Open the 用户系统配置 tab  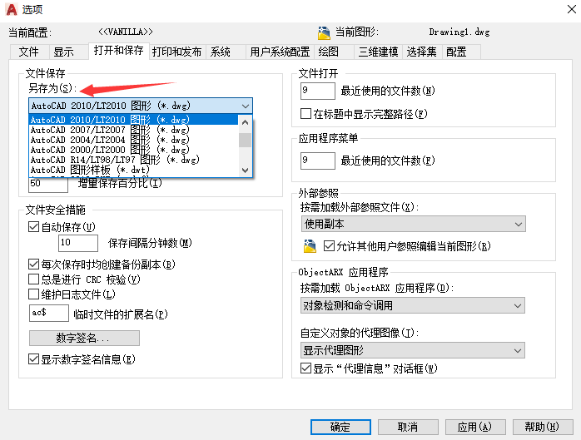click(x=280, y=52)
